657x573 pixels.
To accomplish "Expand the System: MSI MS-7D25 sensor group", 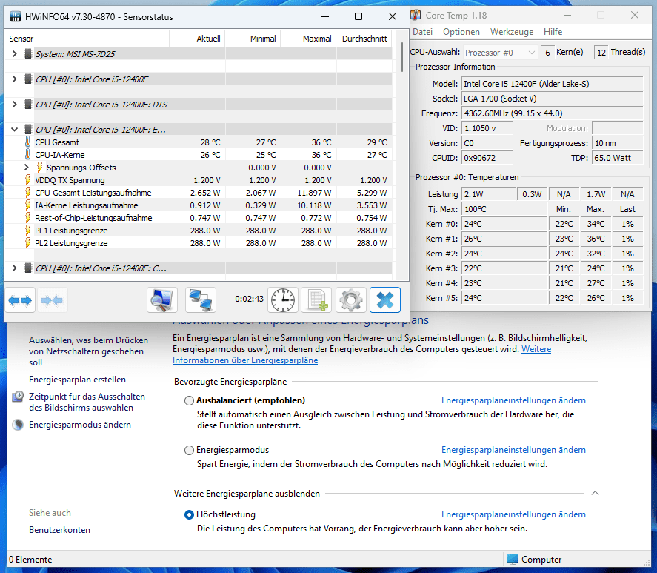I will pos(15,53).
